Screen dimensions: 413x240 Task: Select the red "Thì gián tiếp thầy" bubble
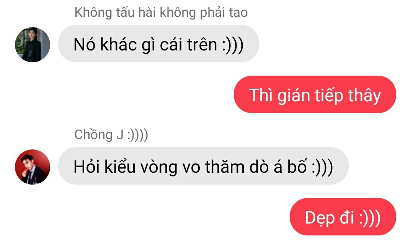(315, 94)
